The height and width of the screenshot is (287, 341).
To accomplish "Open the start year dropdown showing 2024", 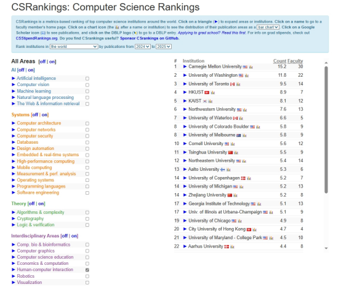I will 143,47.
